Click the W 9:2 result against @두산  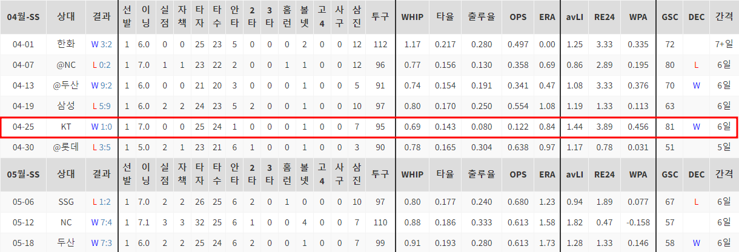click(x=101, y=85)
